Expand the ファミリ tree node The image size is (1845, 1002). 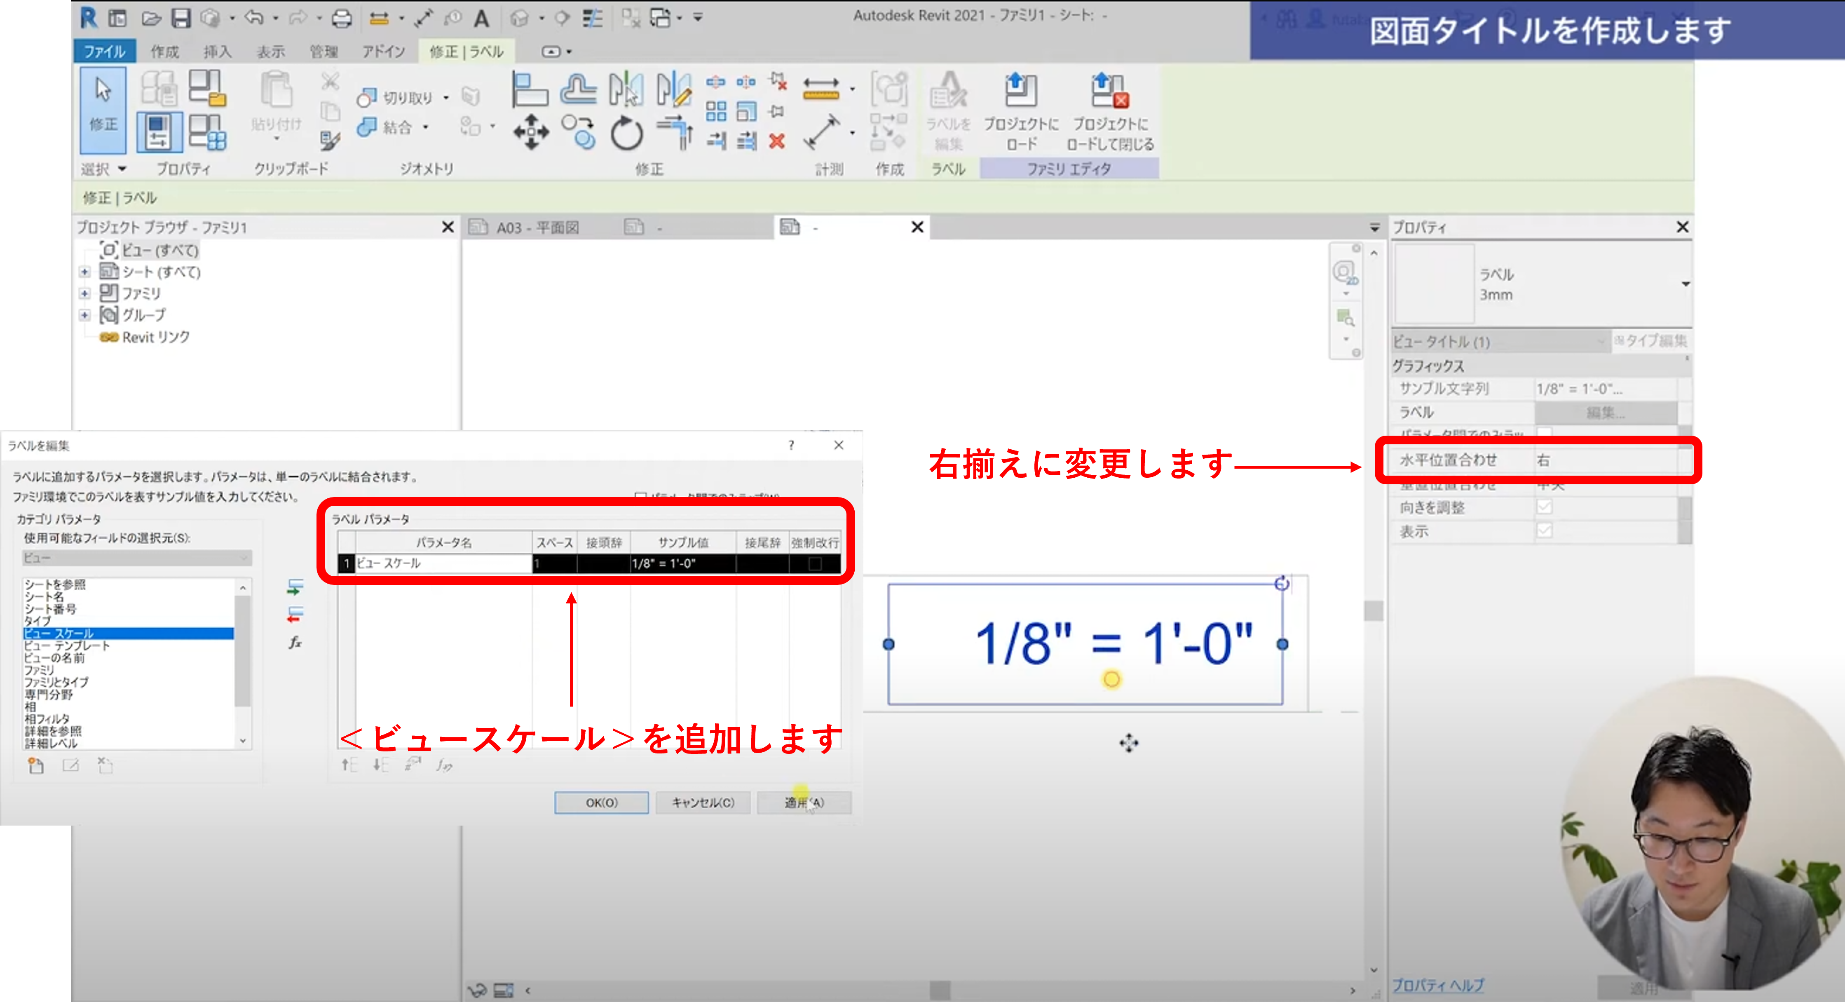(x=84, y=293)
